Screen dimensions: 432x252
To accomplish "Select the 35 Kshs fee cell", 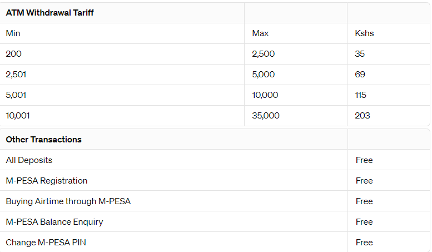I will click(360, 54).
